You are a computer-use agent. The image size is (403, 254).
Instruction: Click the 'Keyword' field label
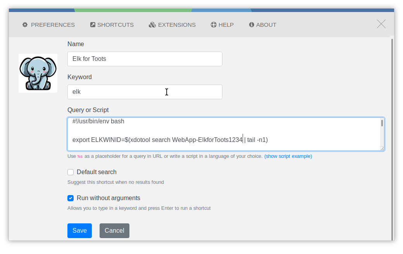(x=79, y=77)
